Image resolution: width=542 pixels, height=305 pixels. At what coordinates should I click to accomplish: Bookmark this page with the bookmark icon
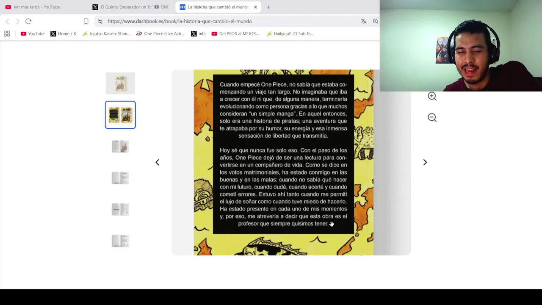[86, 21]
